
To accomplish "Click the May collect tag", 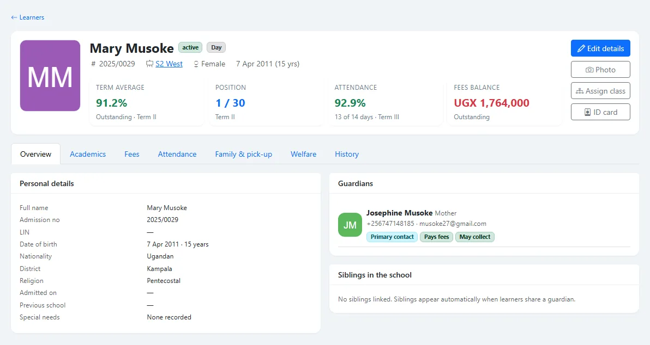I will tap(474, 237).
